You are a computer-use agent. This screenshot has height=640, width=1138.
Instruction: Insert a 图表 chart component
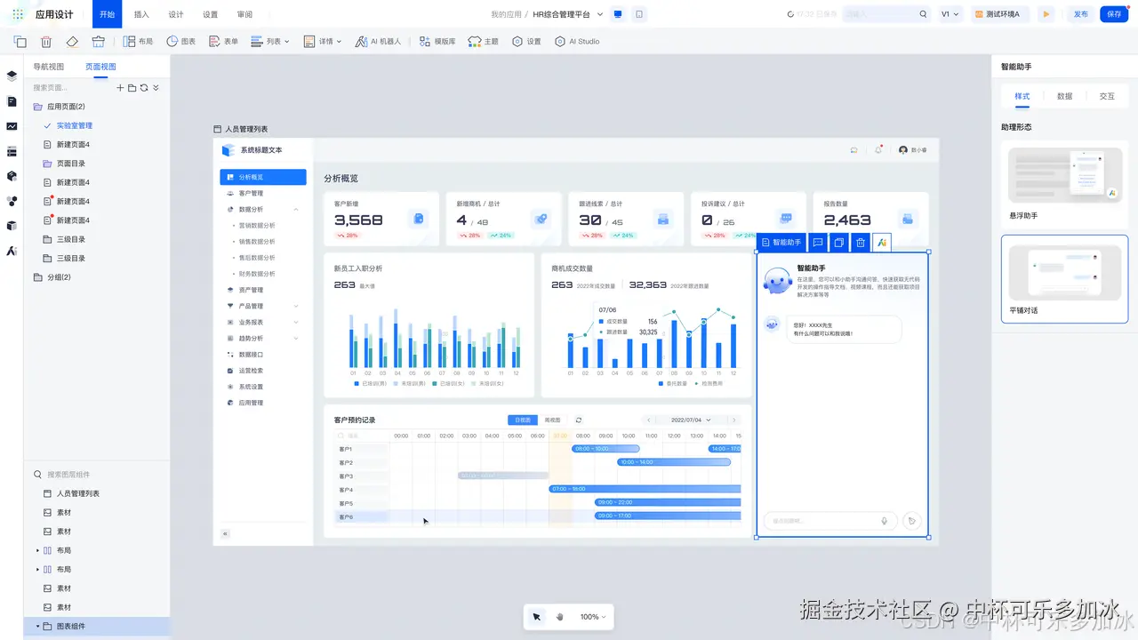pyautogui.click(x=181, y=41)
